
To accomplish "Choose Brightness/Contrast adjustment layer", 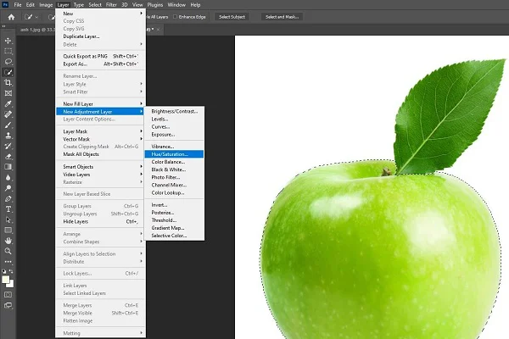I will (174, 111).
